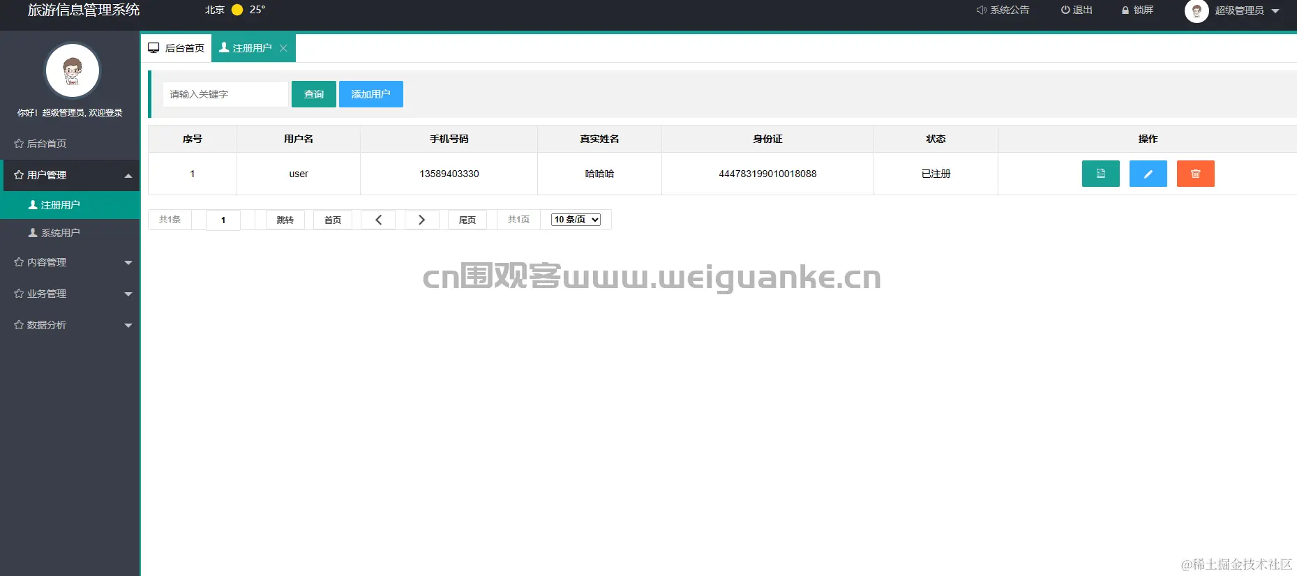Open the 超级管理员 dropdown arrow
The width and height of the screenshot is (1297, 576).
1275,11
